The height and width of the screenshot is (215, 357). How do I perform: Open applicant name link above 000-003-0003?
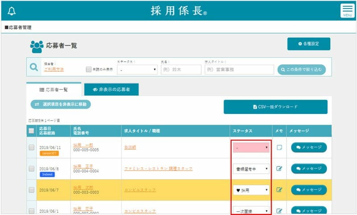click(x=83, y=187)
